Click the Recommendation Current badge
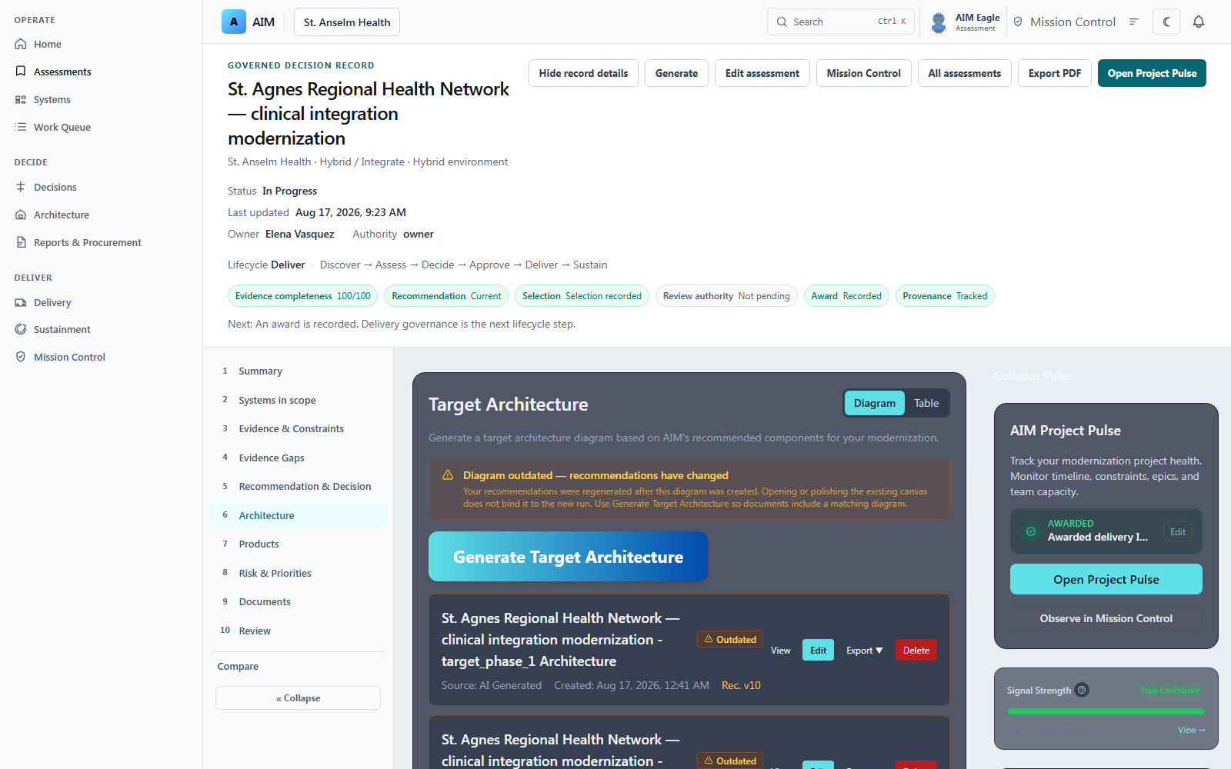 (446, 296)
